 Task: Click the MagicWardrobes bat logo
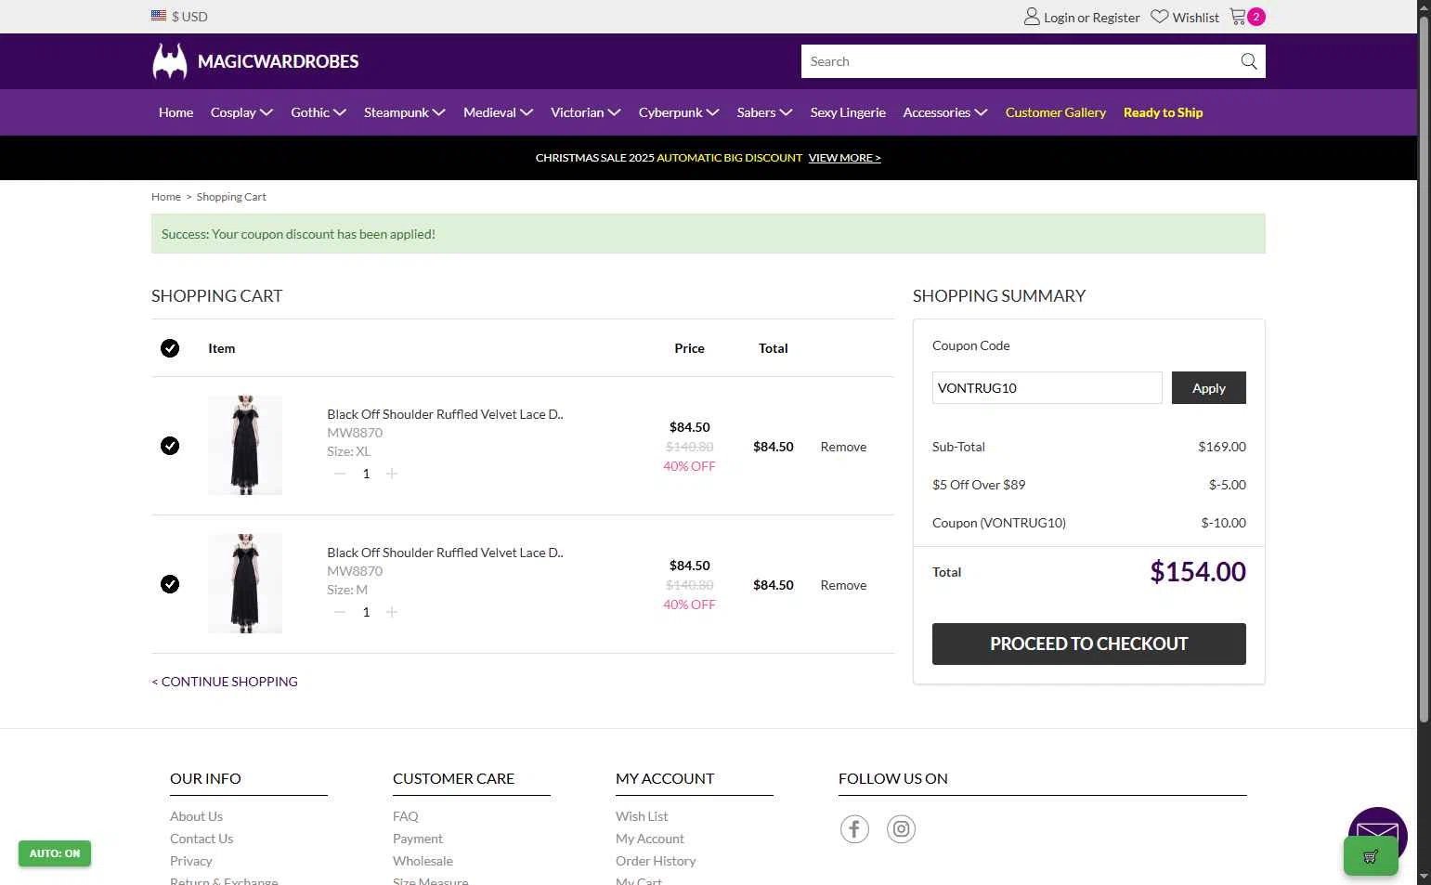point(170,61)
